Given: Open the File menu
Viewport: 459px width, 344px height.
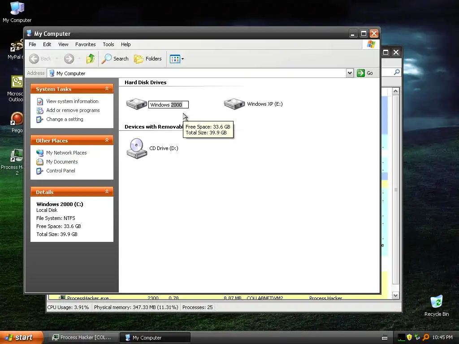Looking at the screenshot, I should point(32,44).
